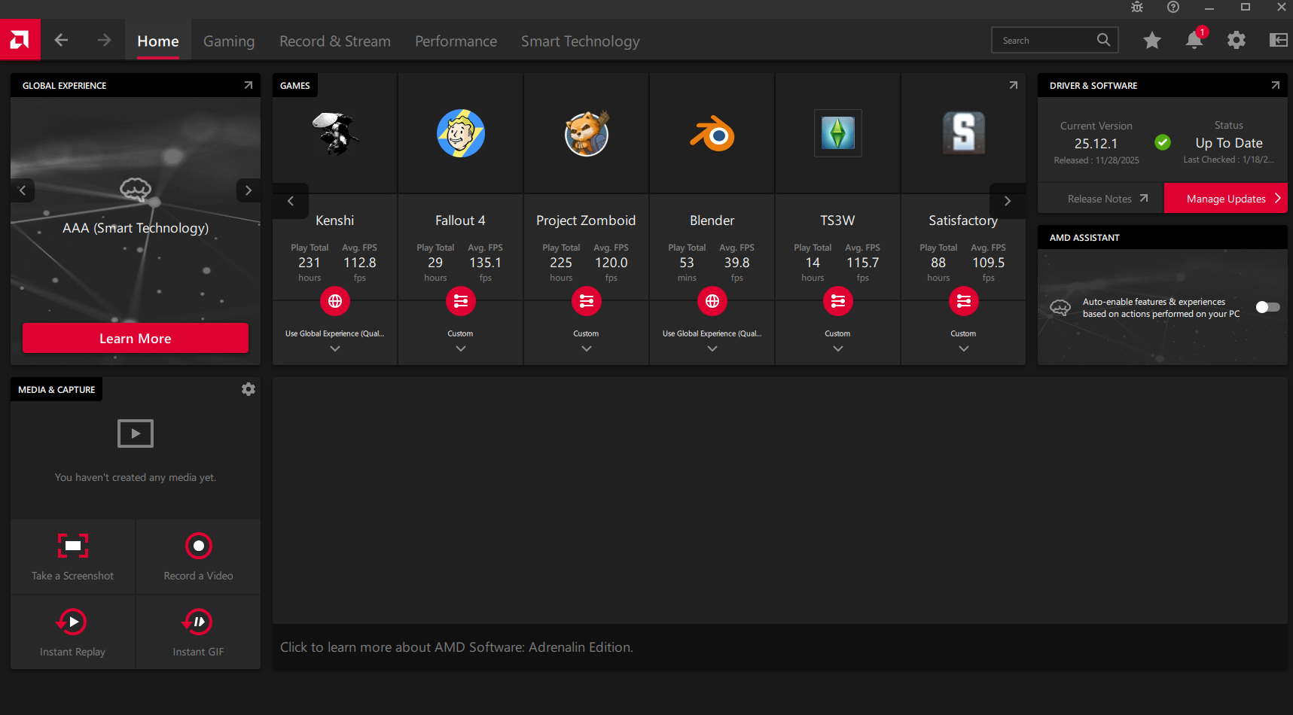1293x715 pixels.
Task: Click the search magnifier icon
Action: (1103, 40)
